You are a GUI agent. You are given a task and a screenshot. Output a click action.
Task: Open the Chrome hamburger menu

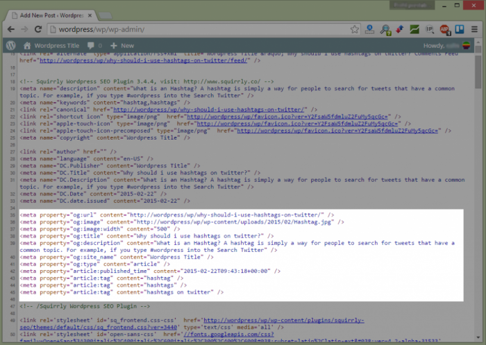pos(474,29)
